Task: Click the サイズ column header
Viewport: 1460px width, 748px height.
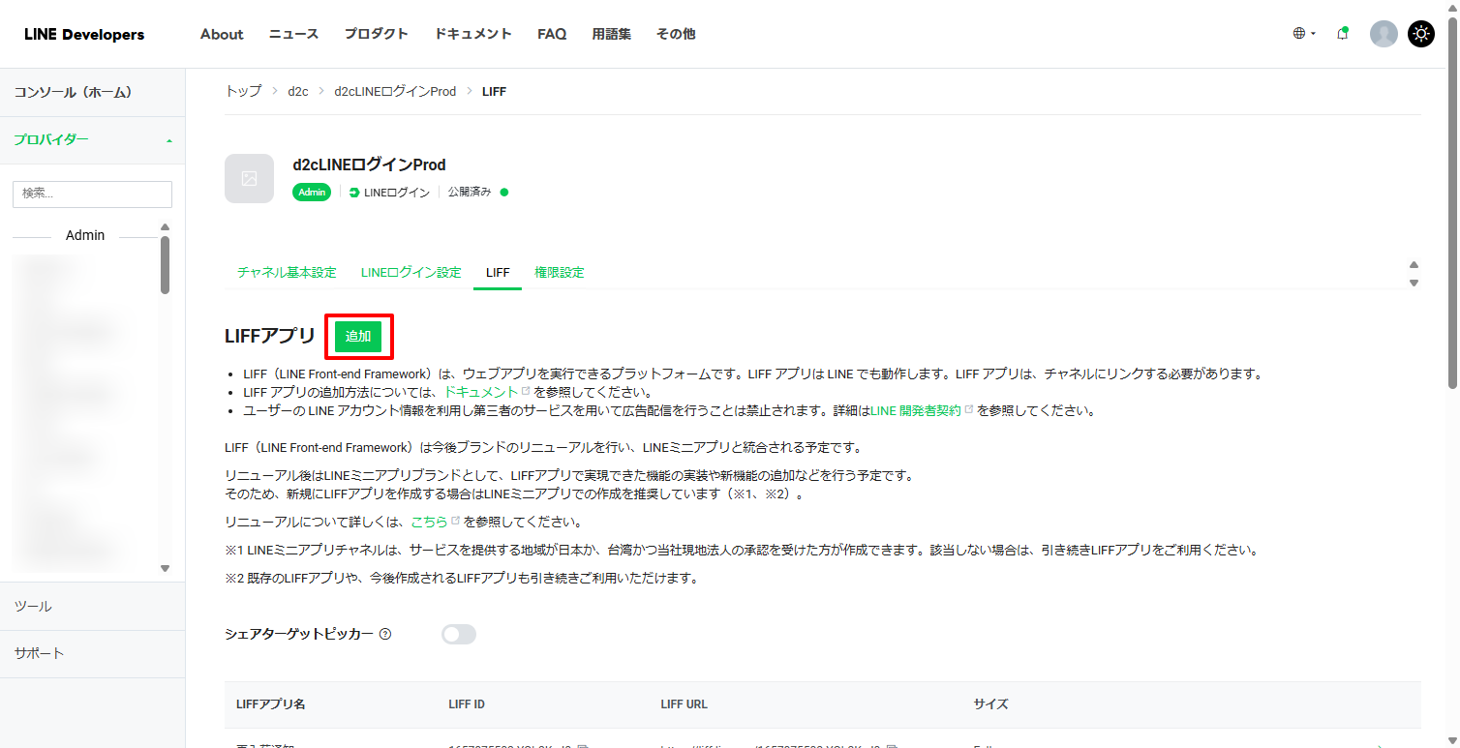Action: click(991, 704)
